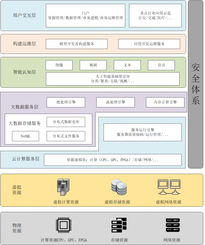Select the 分布式数据仓库 box
Screen dimensions: 205x245
66,121
